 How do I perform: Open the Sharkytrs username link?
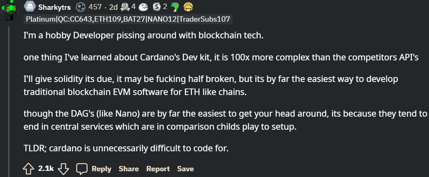(x=55, y=7)
